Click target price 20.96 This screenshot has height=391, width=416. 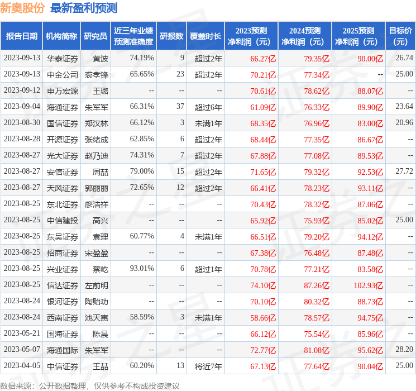coord(404,122)
